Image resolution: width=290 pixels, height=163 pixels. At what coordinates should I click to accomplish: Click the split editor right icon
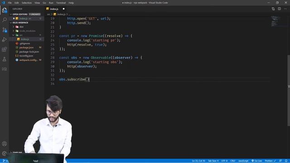279,9
